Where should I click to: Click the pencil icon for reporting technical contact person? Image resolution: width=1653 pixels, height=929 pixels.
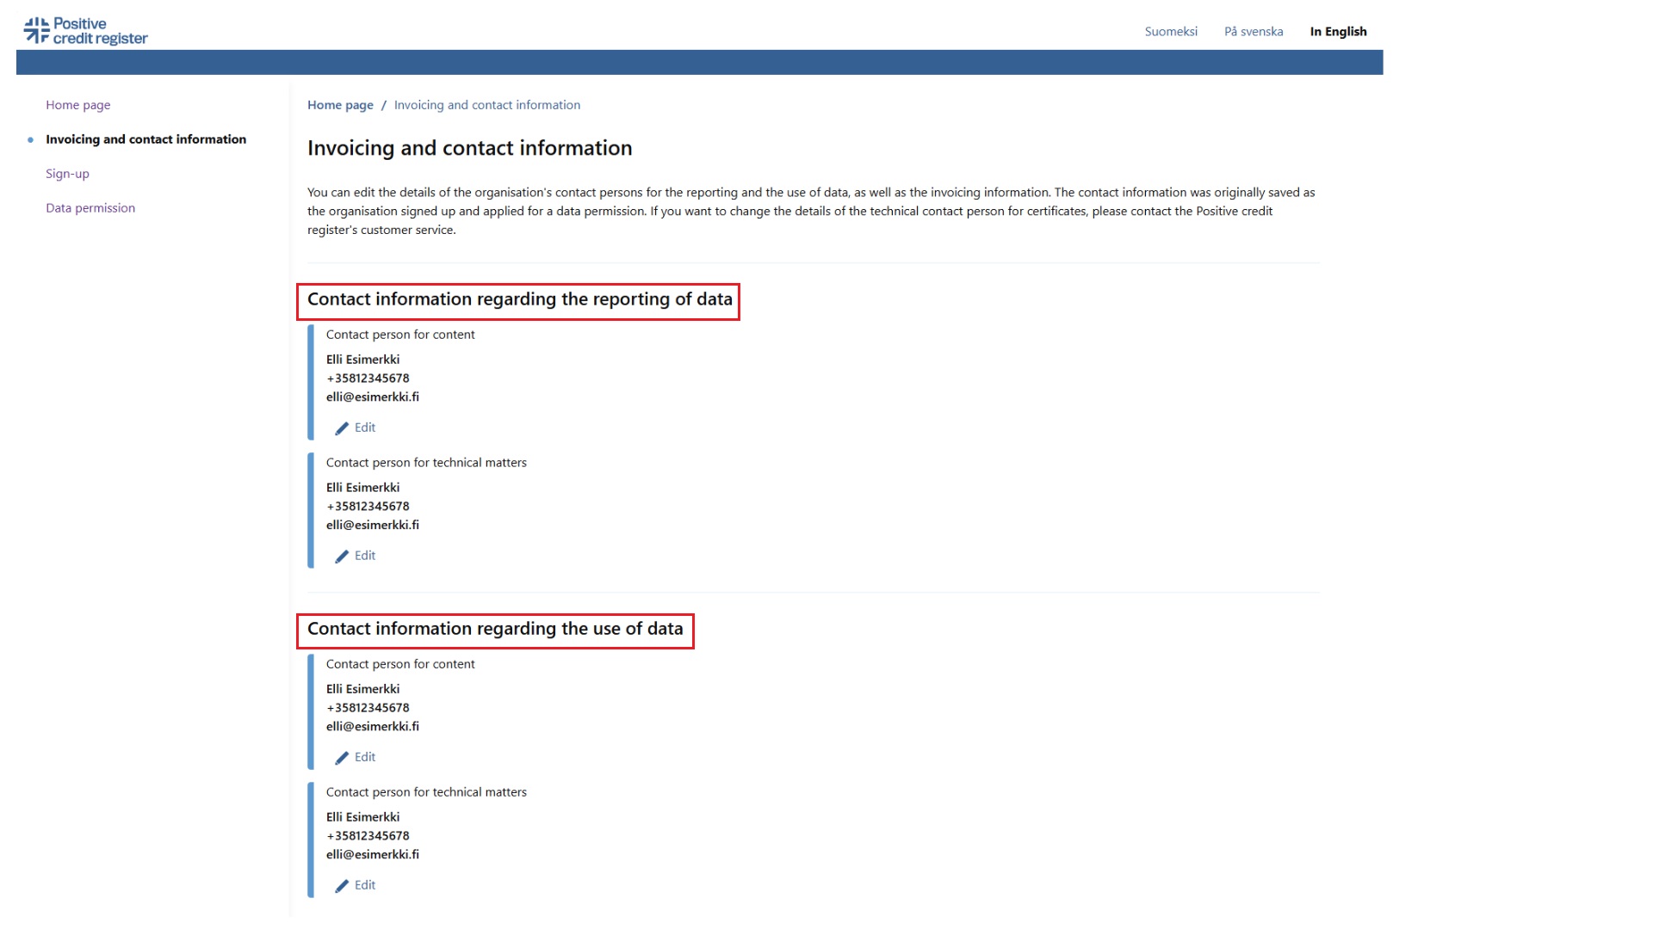342,556
